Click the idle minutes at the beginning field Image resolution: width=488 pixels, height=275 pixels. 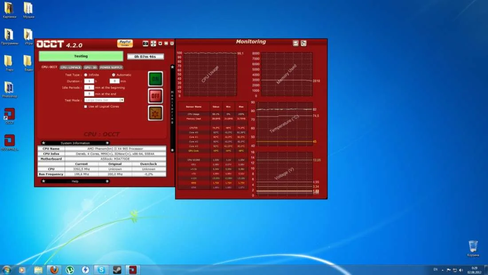point(89,88)
